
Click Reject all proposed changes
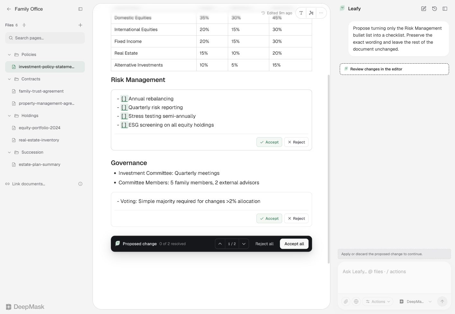264,244
